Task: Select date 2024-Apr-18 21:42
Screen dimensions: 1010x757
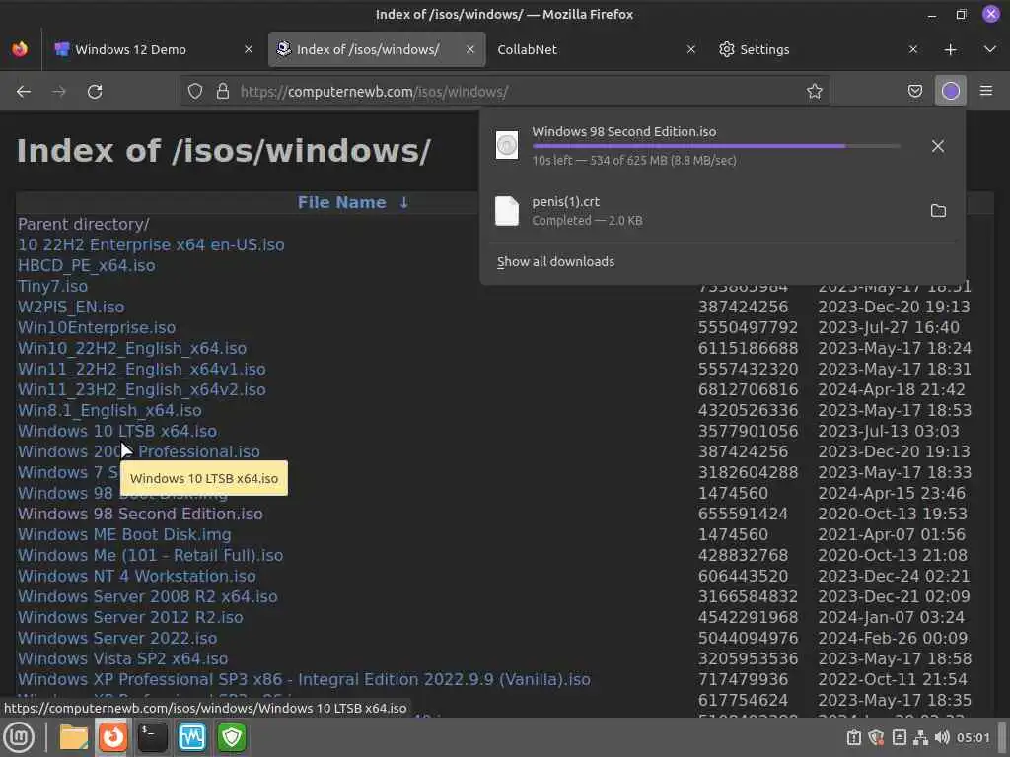Action: (x=892, y=389)
